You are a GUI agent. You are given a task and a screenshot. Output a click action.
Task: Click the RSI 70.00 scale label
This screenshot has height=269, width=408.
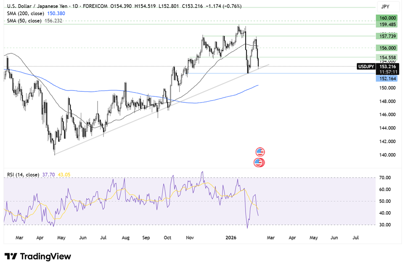point(385,178)
